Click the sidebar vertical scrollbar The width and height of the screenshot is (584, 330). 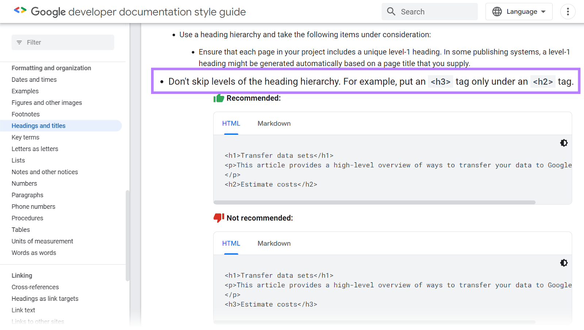(127, 235)
